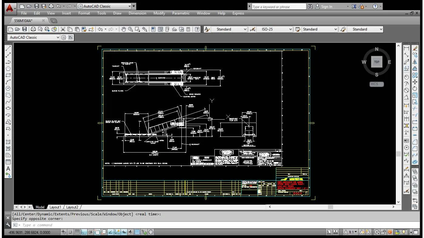The image size is (424, 238).
Task: Click the Erase modify tool
Action: (415, 48)
